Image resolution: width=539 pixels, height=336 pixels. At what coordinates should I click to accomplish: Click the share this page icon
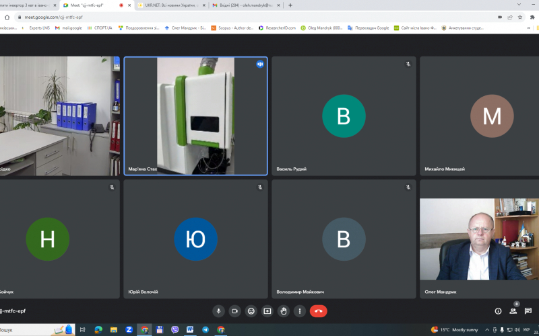pos(510,17)
